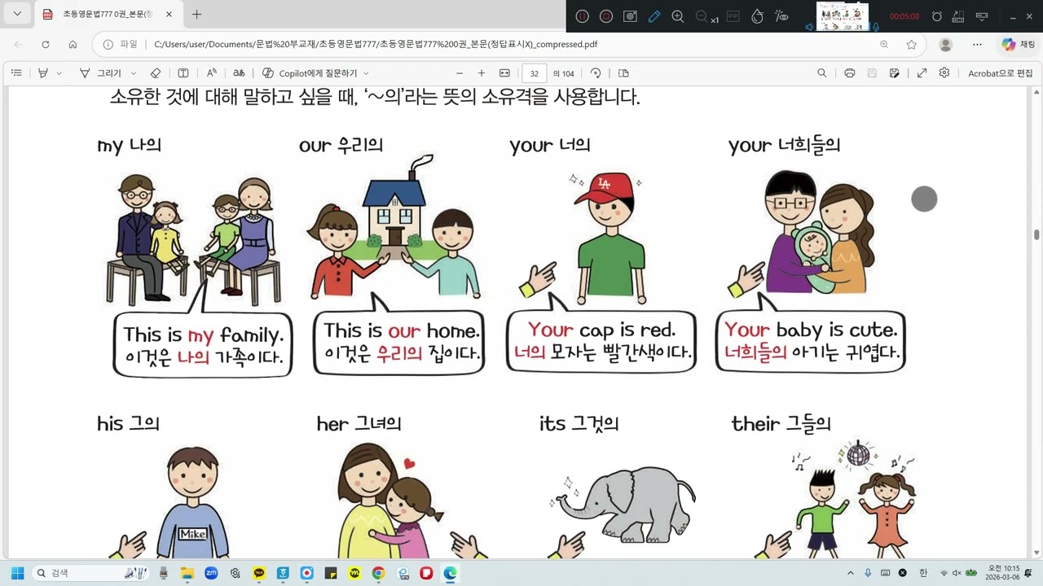1043x586 pixels.
Task: Click the fit to width icon
Action: (504, 73)
